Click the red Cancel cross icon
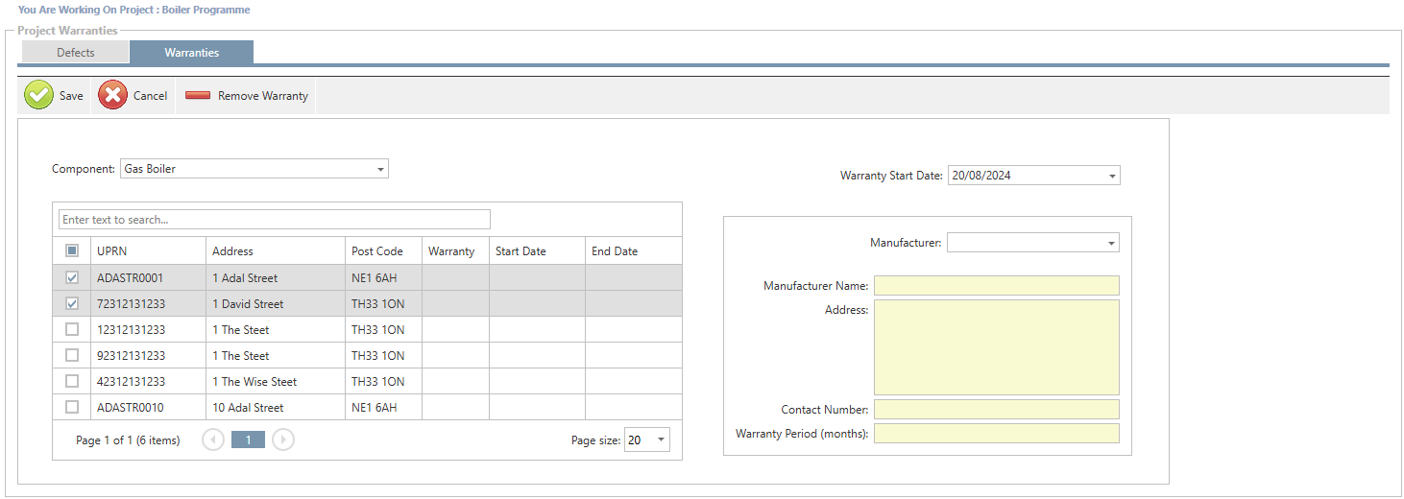 [x=112, y=96]
